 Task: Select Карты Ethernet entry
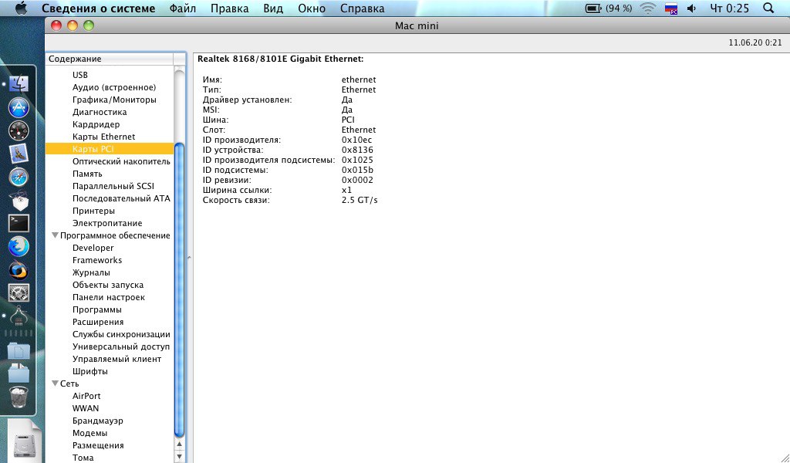(x=104, y=137)
